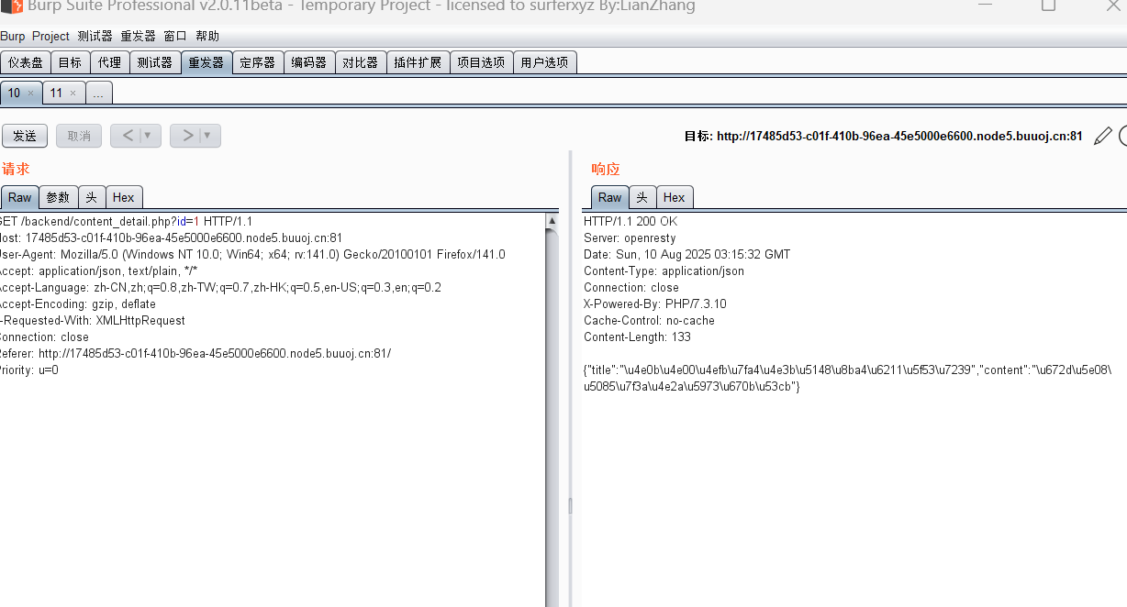Image resolution: width=1127 pixels, height=607 pixels.
Task: Go to next request with '>' button
Action: tap(187, 136)
